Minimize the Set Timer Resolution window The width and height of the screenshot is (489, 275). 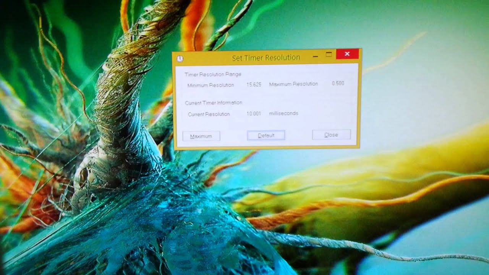(x=315, y=56)
